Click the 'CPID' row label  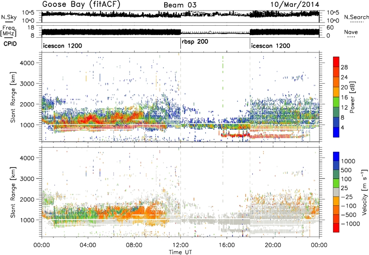click(x=10, y=44)
